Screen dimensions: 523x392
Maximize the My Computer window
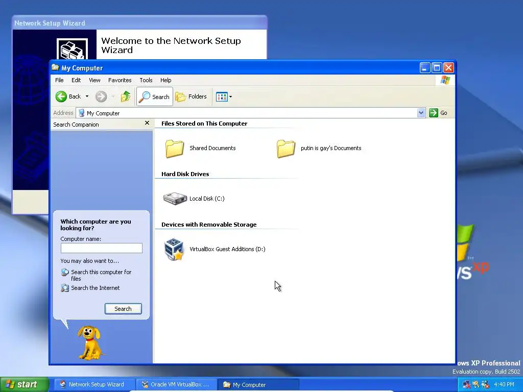437,68
